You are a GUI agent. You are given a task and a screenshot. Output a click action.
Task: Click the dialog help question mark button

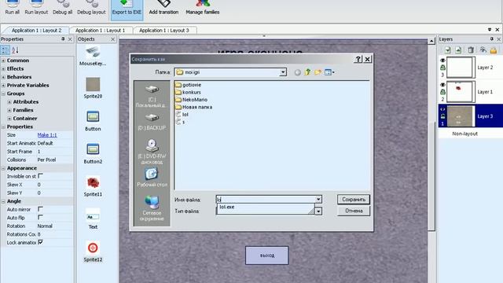[x=358, y=59]
